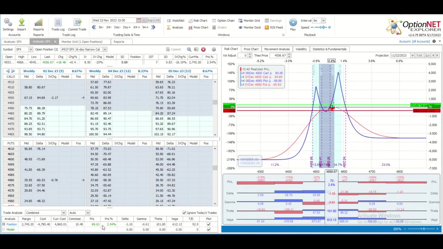Toggle Plot checkbox for Model row

pyautogui.click(x=208, y=230)
